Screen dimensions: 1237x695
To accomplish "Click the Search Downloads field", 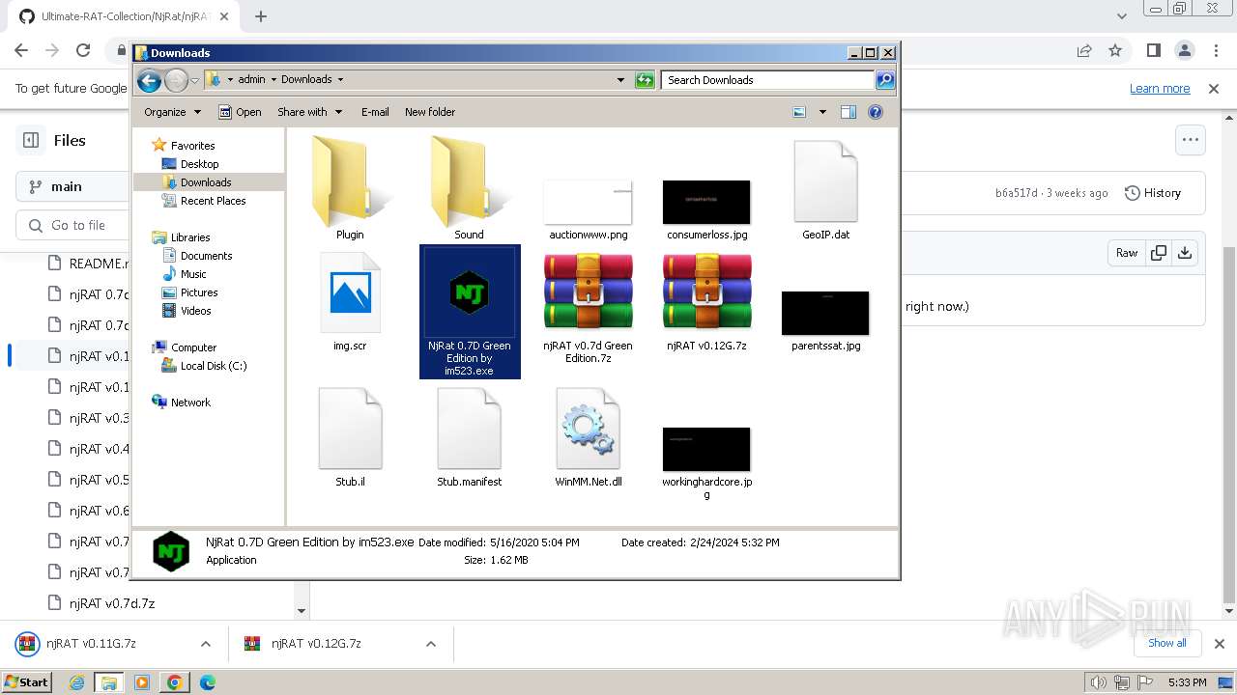I will tap(768, 80).
